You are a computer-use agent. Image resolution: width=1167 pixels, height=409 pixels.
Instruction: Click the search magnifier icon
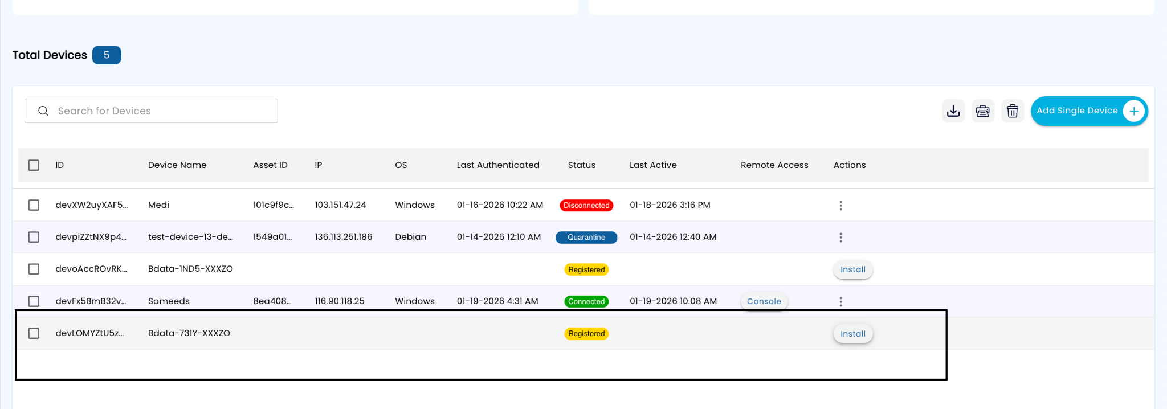point(43,111)
